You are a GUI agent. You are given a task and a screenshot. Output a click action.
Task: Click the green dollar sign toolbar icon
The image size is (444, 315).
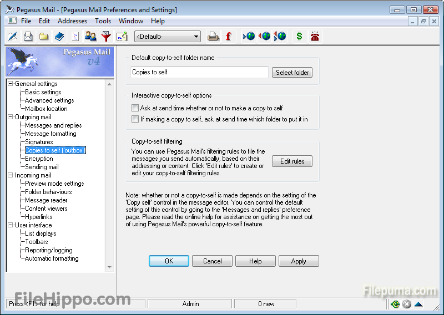(x=299, y=37)
